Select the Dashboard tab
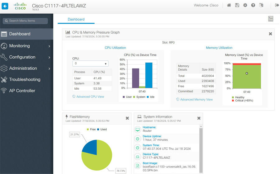The image size is (280, 174). click(x=76, y=19)
